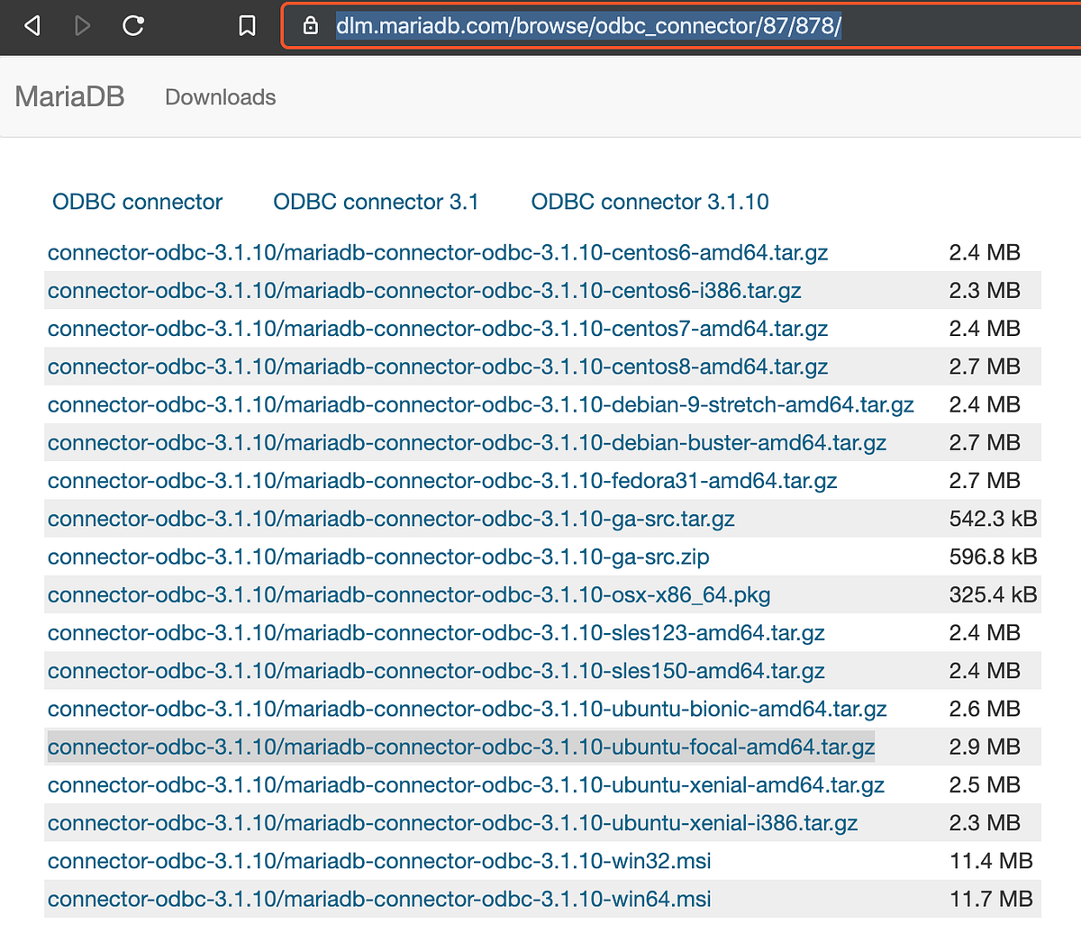The height and width of the screenshot is (951, 1081).
Task: Download the ubuntu-focal-amd64 highlighted package
Action: [460, 747]
